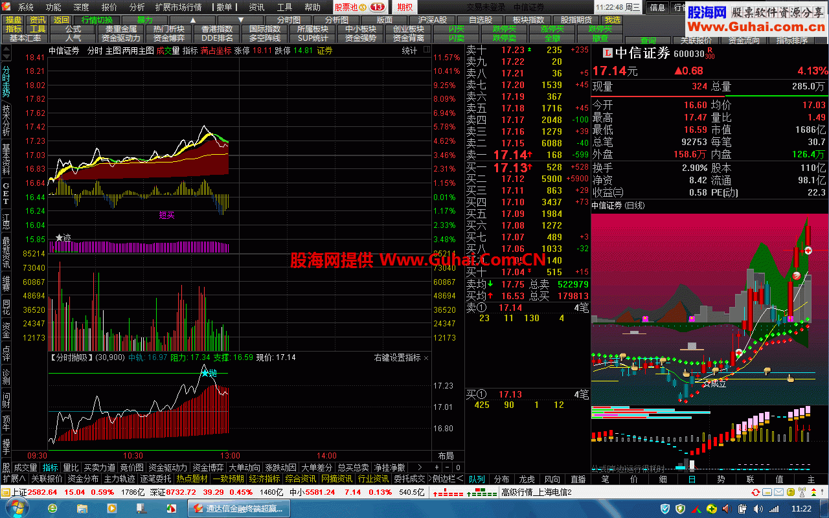
Task: Close the 分时抛吸 indicator hint with ×
Action: coord(426,357)
